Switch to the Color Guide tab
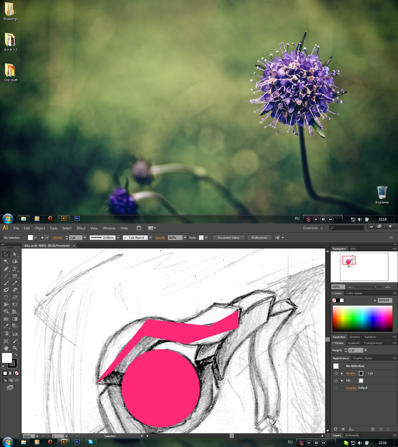398x447 pixels. coord(354,293)
